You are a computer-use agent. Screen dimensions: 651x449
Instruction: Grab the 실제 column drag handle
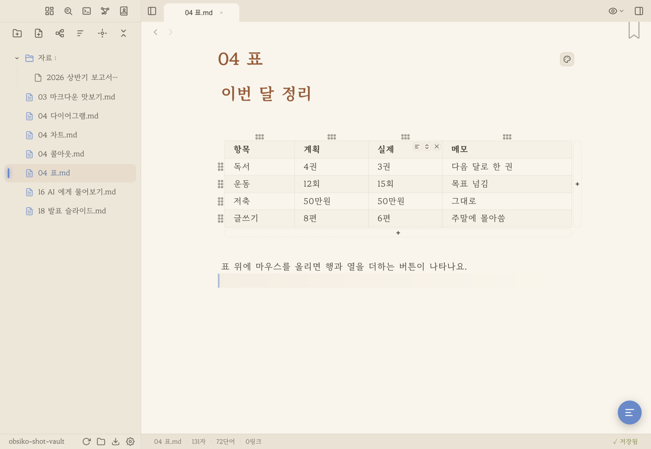(x=405, y=137)
